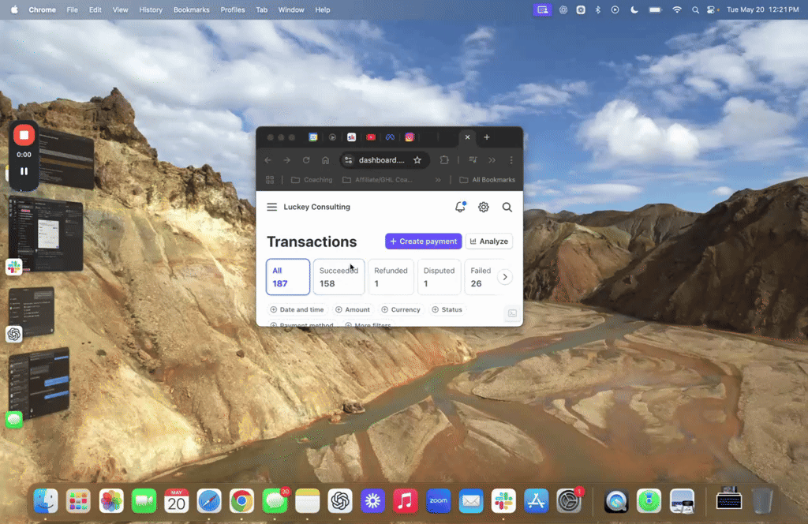
Task: View site information in address bar
Action: (349, 160)
